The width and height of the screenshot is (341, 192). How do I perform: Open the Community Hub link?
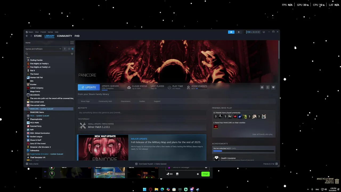point(105,101)
